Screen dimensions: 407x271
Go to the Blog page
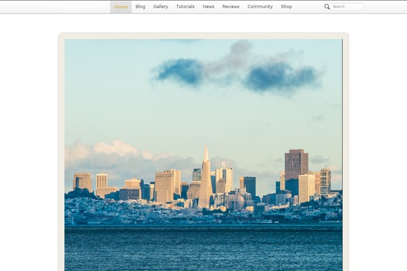[x=140, y=7]
